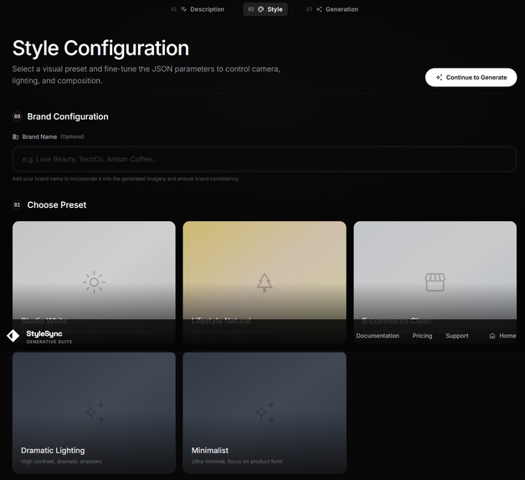Go to the Generation step tab

pos(332,9)
